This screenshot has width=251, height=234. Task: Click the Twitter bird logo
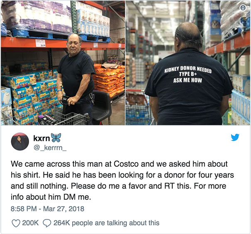pyautogui.click(x=235, y=137)
